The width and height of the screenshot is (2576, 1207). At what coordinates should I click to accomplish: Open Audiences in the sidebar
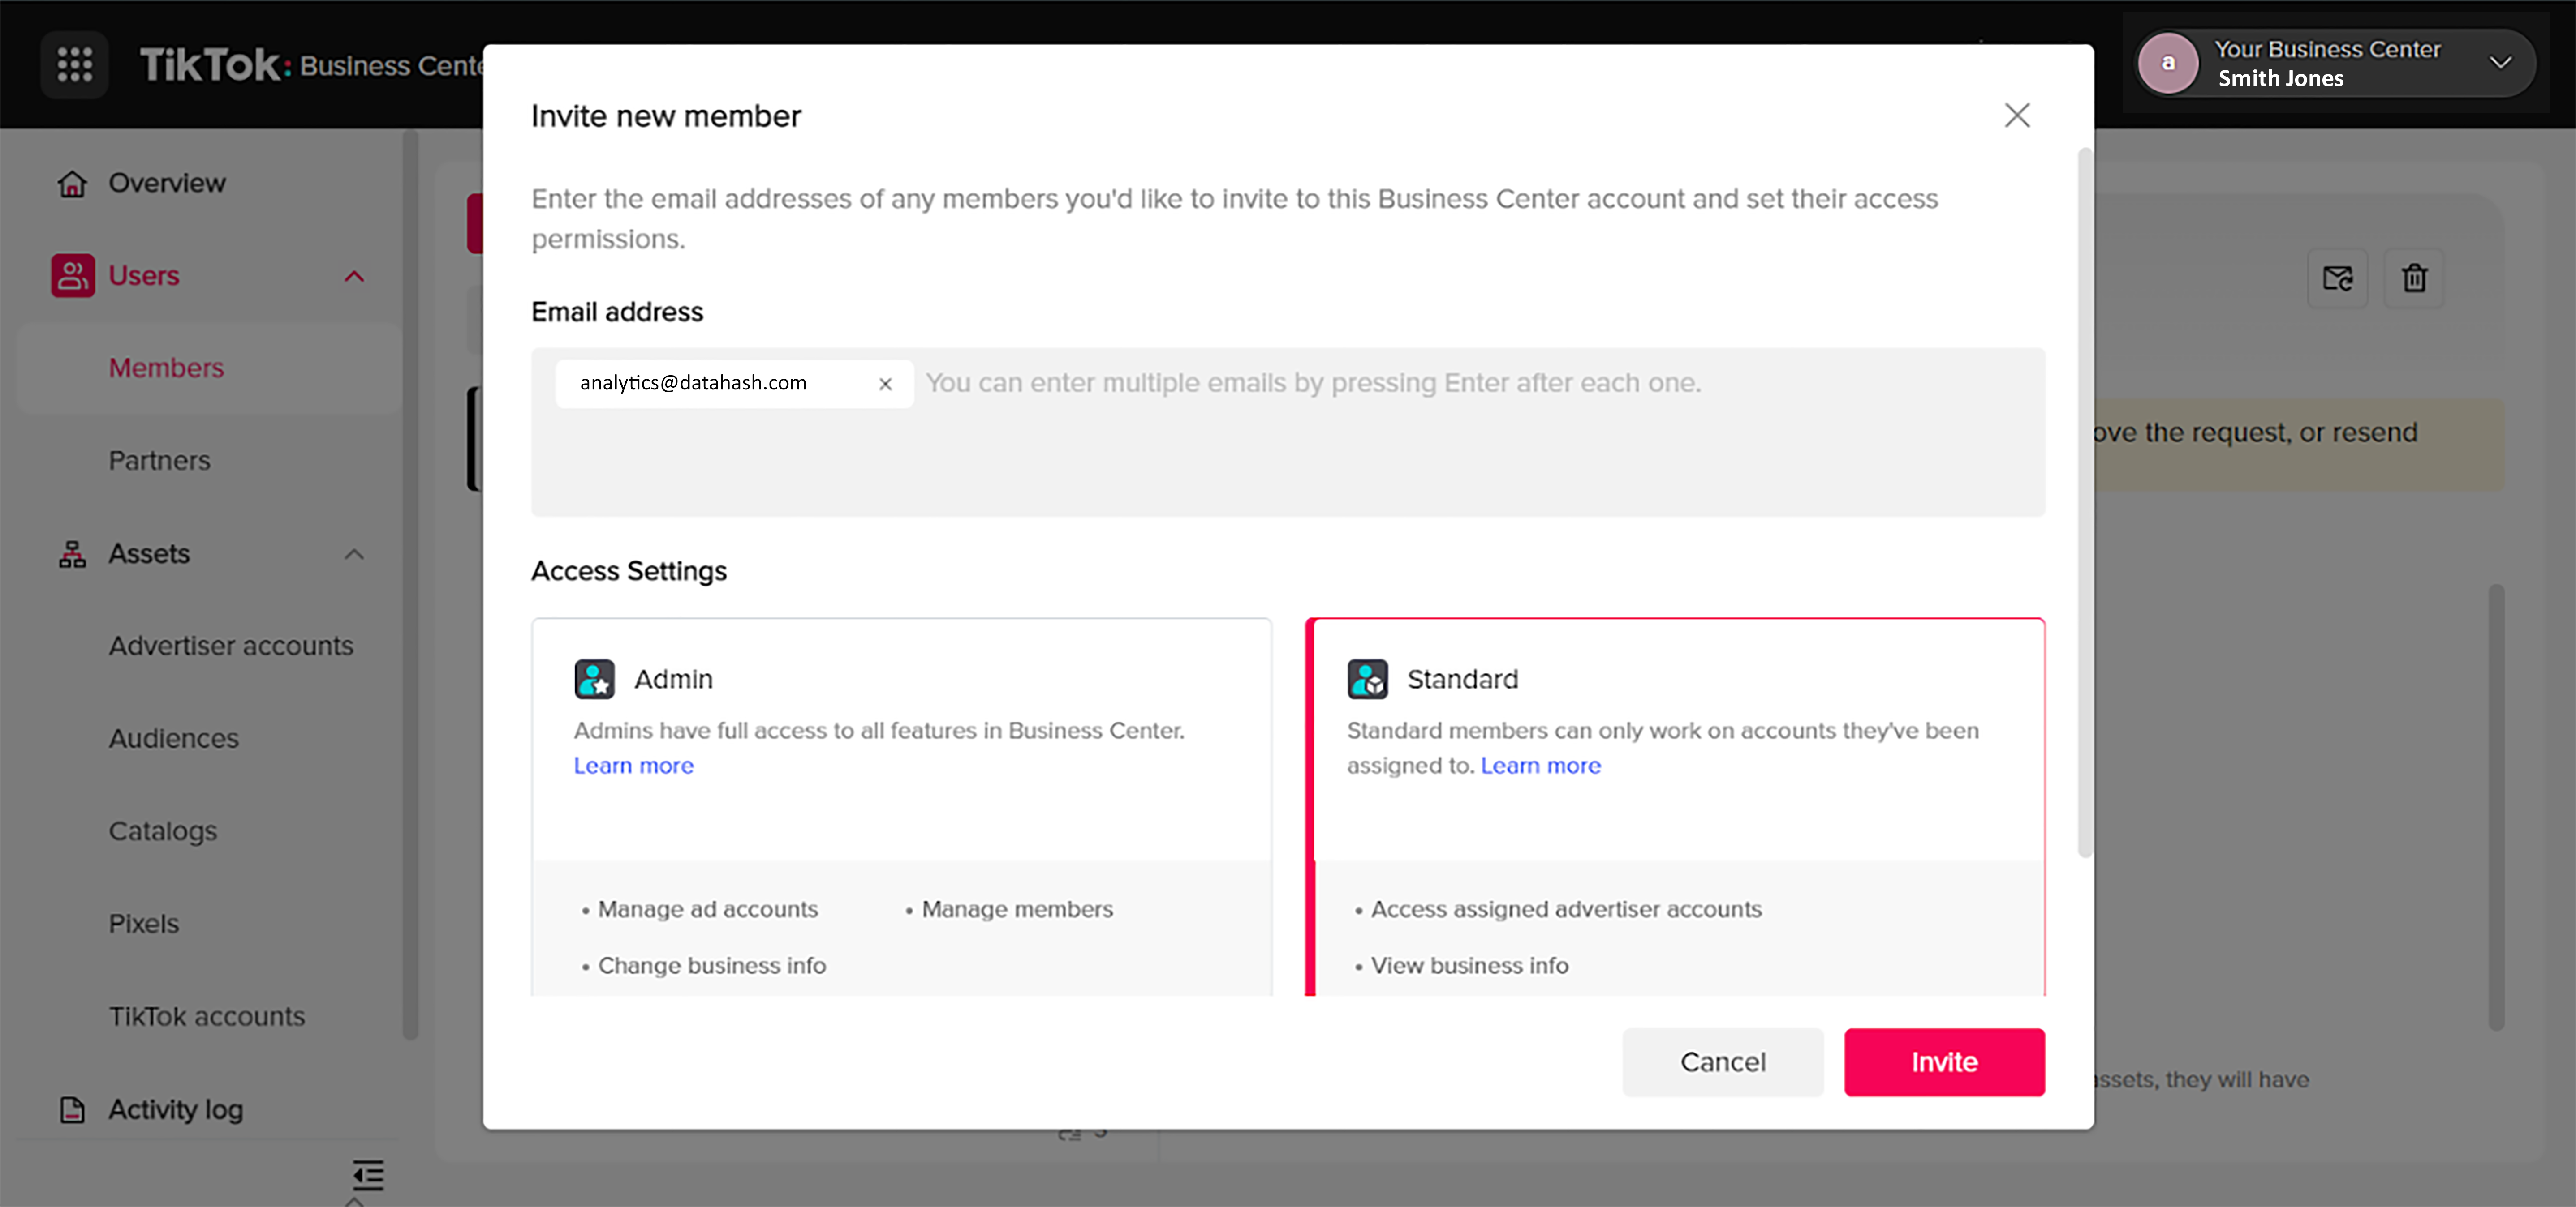coord(174,740)
